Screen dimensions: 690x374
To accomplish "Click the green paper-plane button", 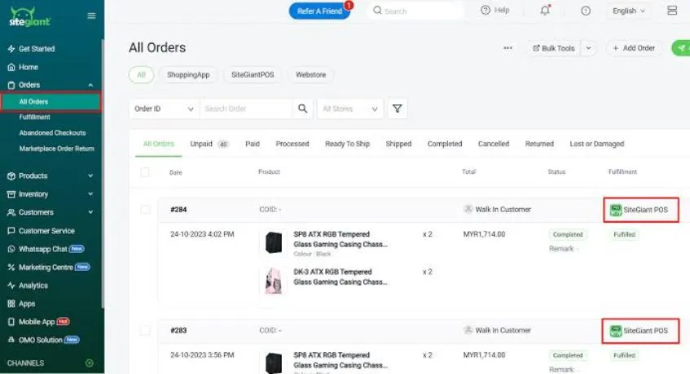I will (681, 48).
